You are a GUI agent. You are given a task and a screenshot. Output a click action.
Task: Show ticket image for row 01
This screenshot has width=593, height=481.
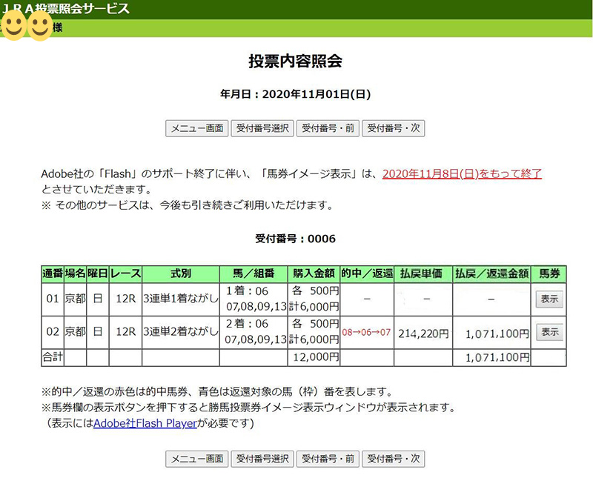[549, 299]
